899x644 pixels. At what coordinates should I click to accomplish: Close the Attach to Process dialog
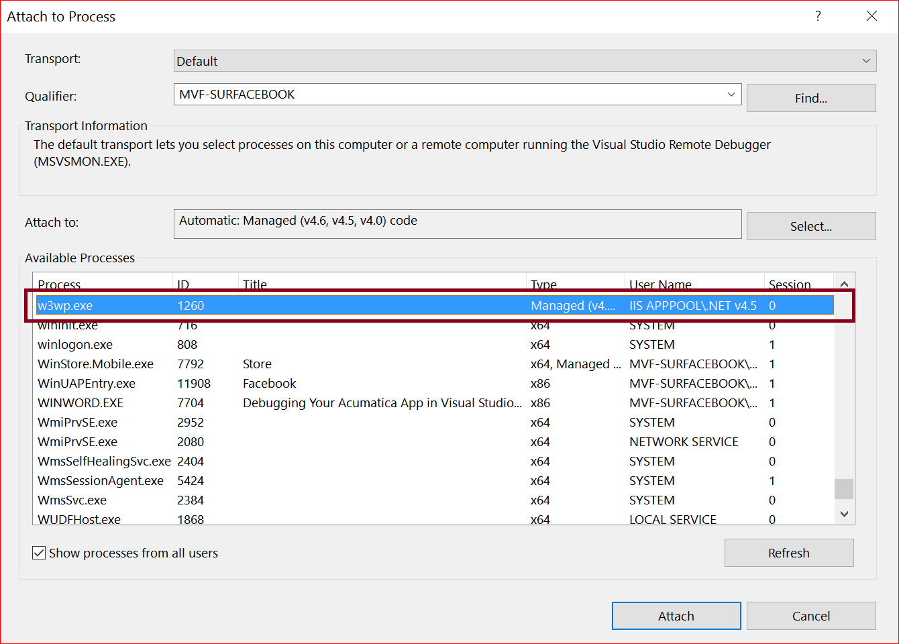pos(871,16)
